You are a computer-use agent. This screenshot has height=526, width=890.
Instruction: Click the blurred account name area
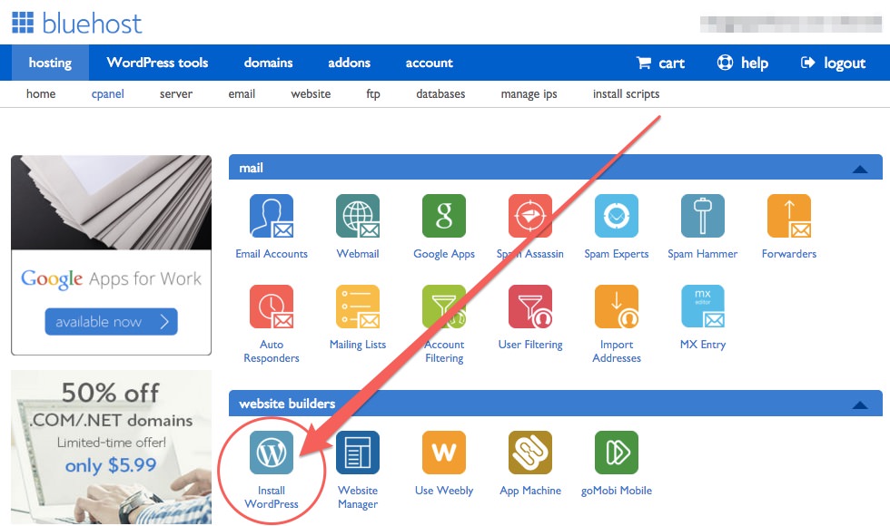(791, 24)
